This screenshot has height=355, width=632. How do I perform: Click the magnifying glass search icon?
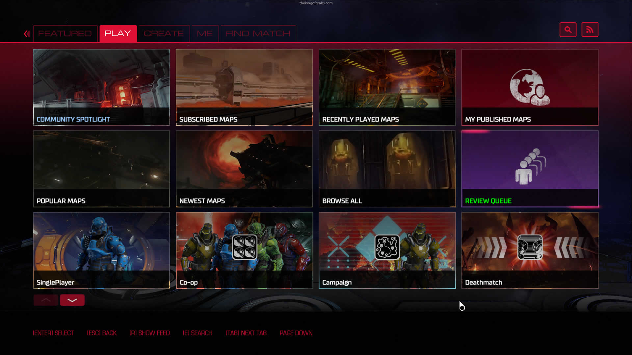click(568, 30)
